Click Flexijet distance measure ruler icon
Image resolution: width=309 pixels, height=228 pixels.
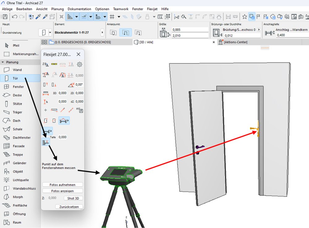(45, 93)
